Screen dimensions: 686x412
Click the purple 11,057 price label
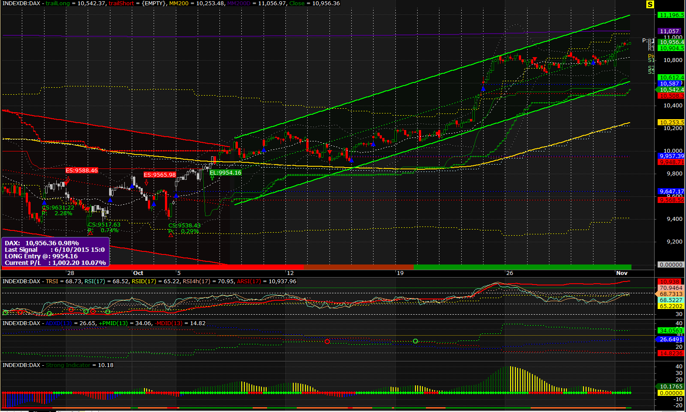(670, 31)
